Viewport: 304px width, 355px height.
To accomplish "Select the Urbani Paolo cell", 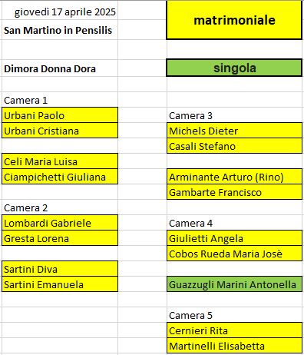I will (60, 115).
